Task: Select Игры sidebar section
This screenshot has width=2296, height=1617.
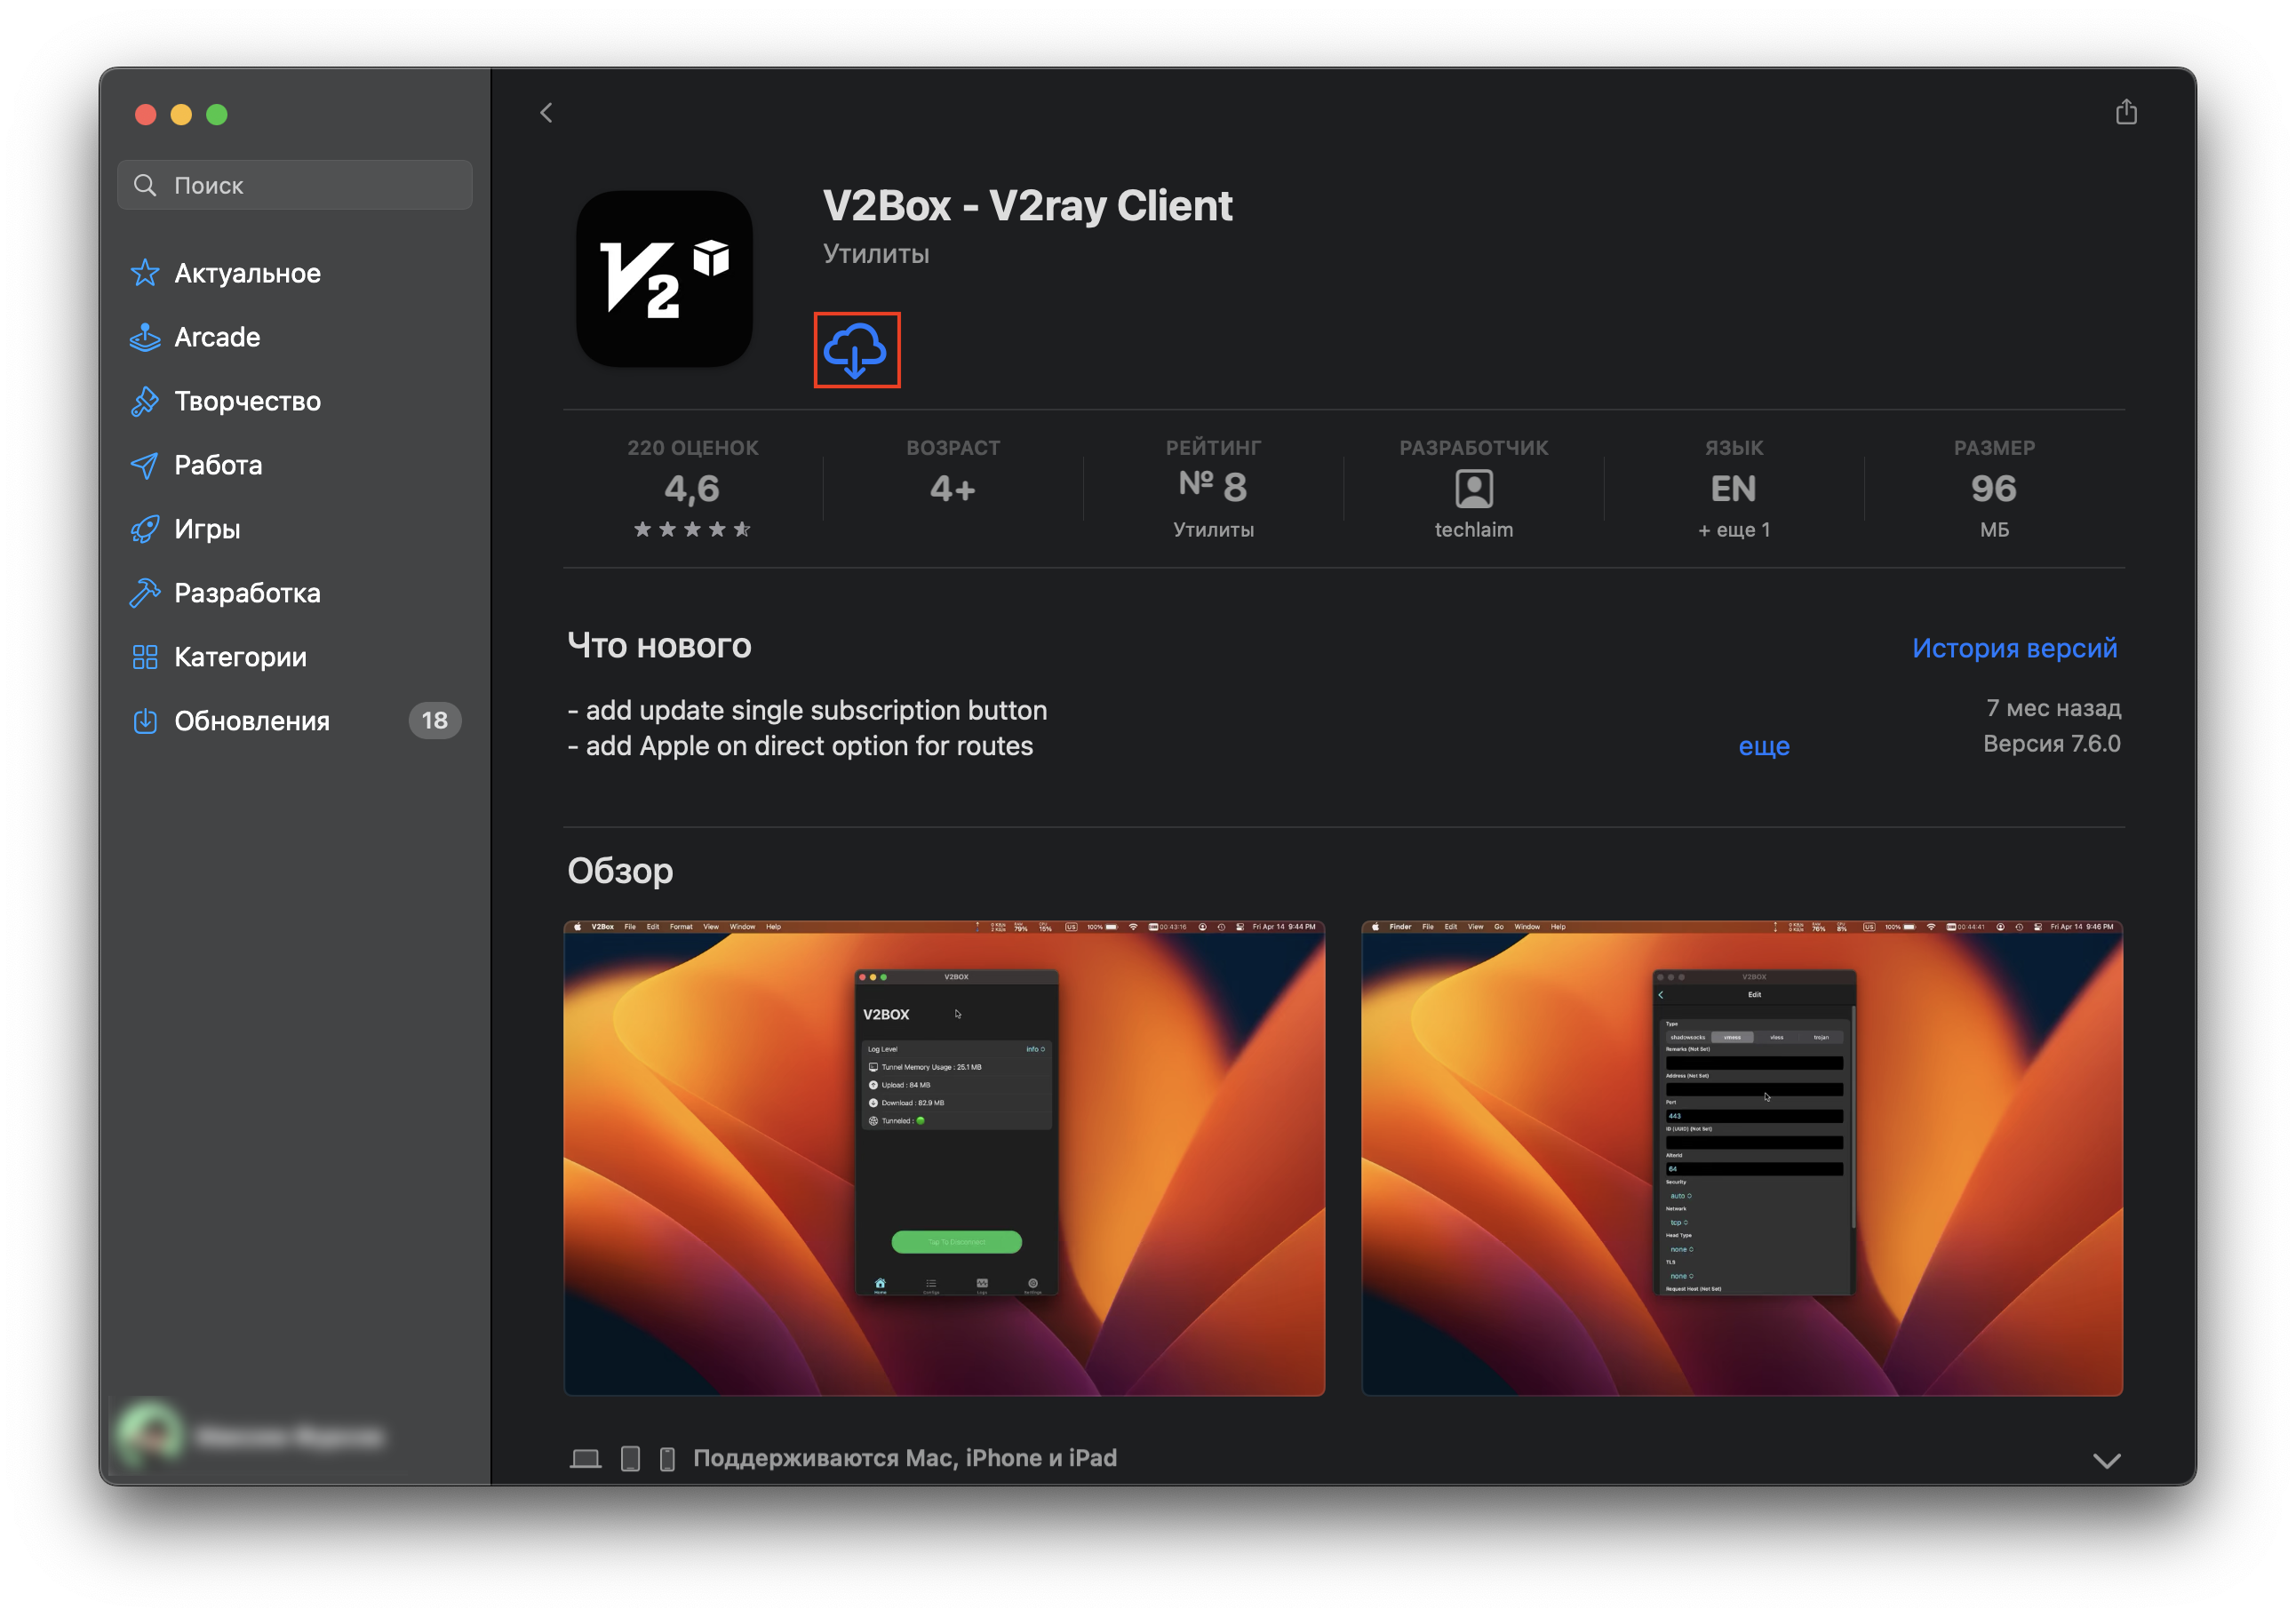Action: point(295,529)
